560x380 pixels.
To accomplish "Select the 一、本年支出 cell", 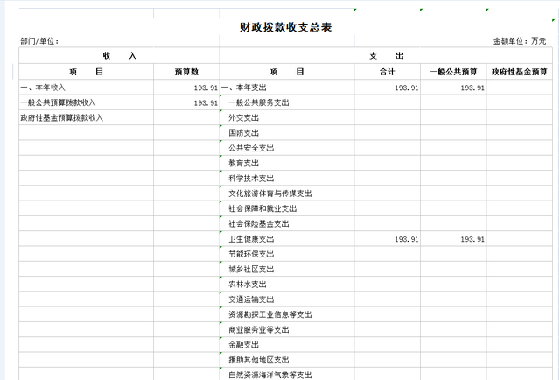I will tap(244, 88).
